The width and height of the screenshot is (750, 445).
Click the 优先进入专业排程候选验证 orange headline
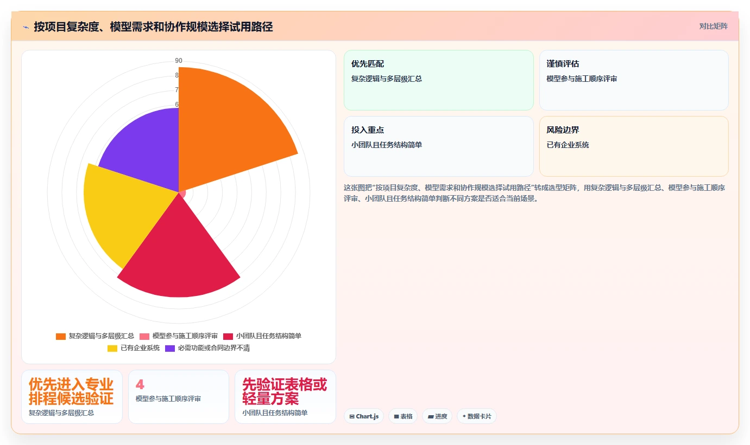[x=71, y=391]
